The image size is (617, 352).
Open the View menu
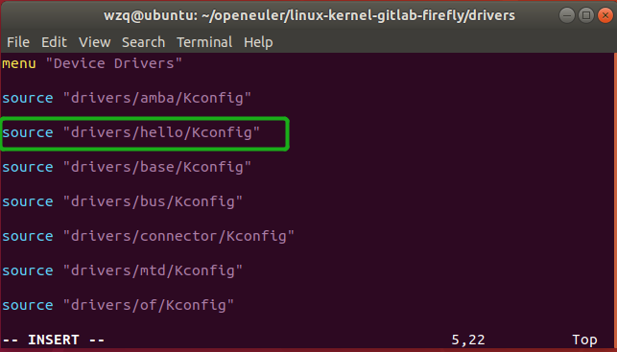(94, 42)
